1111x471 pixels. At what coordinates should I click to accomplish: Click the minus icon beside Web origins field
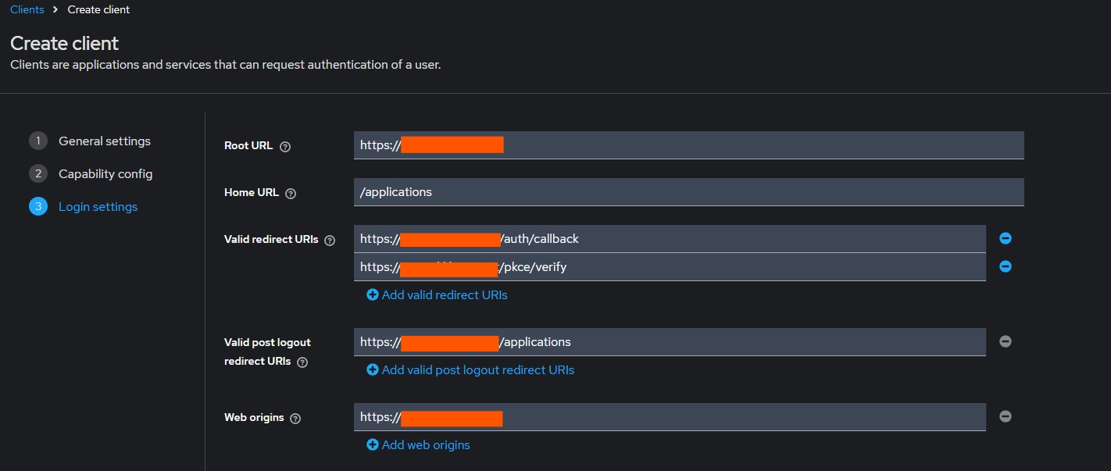(1006, 416)
